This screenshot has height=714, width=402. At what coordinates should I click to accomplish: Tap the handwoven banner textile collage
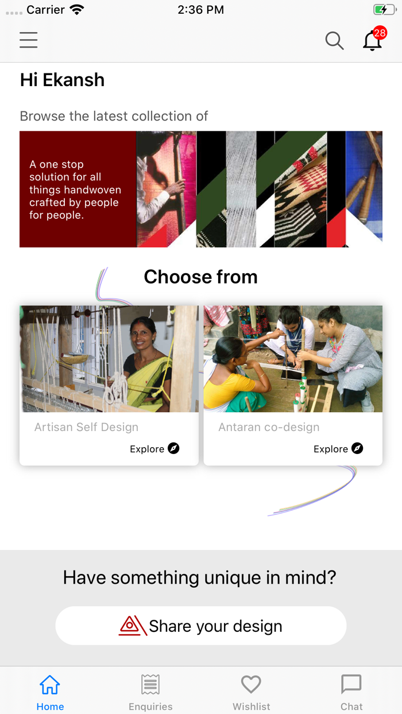click(x=260, y=189)
